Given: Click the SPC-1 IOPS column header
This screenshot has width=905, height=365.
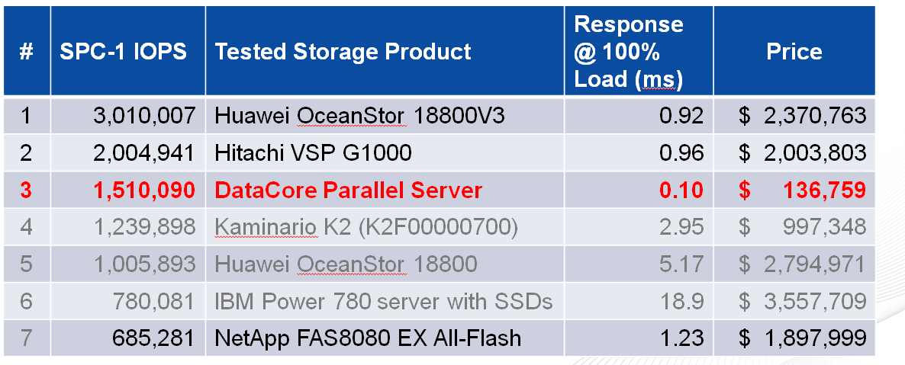Looking at the screenshot, I should coord(123,52).
